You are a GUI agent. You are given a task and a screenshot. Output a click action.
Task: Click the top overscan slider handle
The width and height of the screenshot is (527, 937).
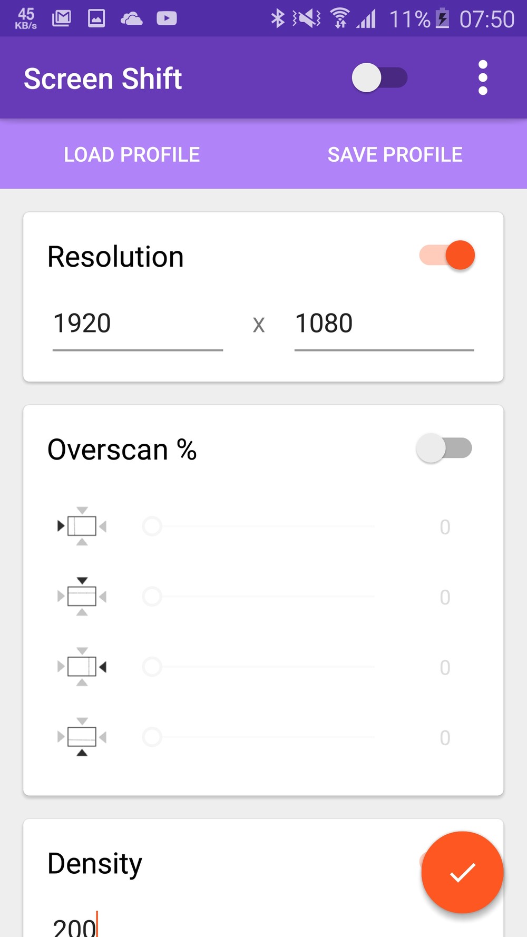[152, 597]
